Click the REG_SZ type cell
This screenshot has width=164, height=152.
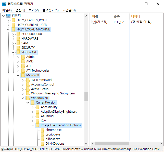119,22
